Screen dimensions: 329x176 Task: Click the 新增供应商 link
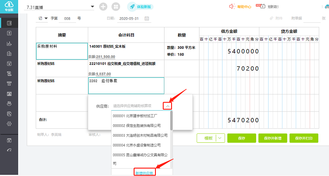[144, 173]
